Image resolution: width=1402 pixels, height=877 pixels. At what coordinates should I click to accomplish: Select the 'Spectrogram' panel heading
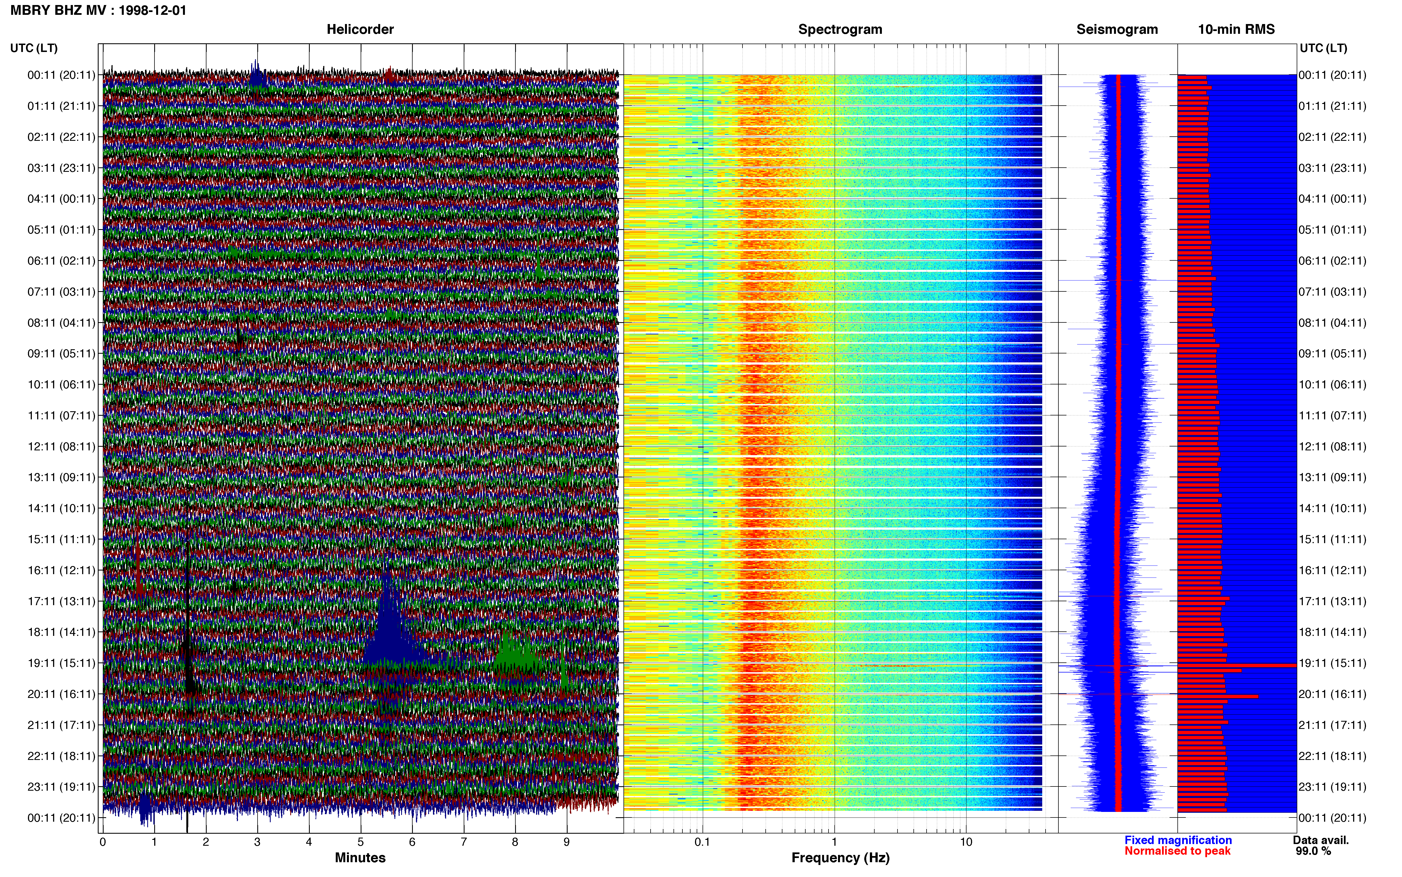(x=840, y=30)
